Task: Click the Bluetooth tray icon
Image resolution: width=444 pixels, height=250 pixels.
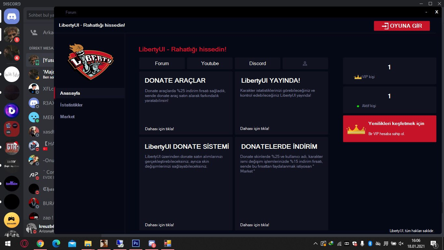Action: click(x=370, y=243)
